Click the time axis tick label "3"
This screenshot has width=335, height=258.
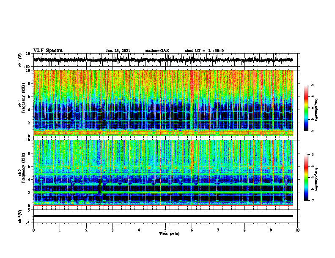coord(113,230)
